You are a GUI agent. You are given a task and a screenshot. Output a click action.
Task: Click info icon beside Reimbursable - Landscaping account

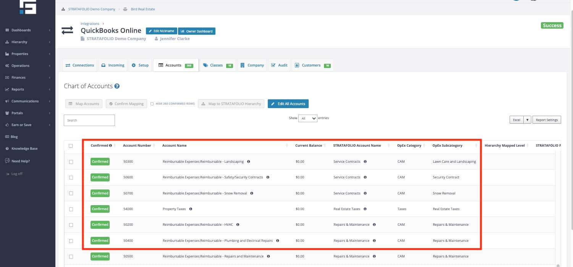point(249,162)
